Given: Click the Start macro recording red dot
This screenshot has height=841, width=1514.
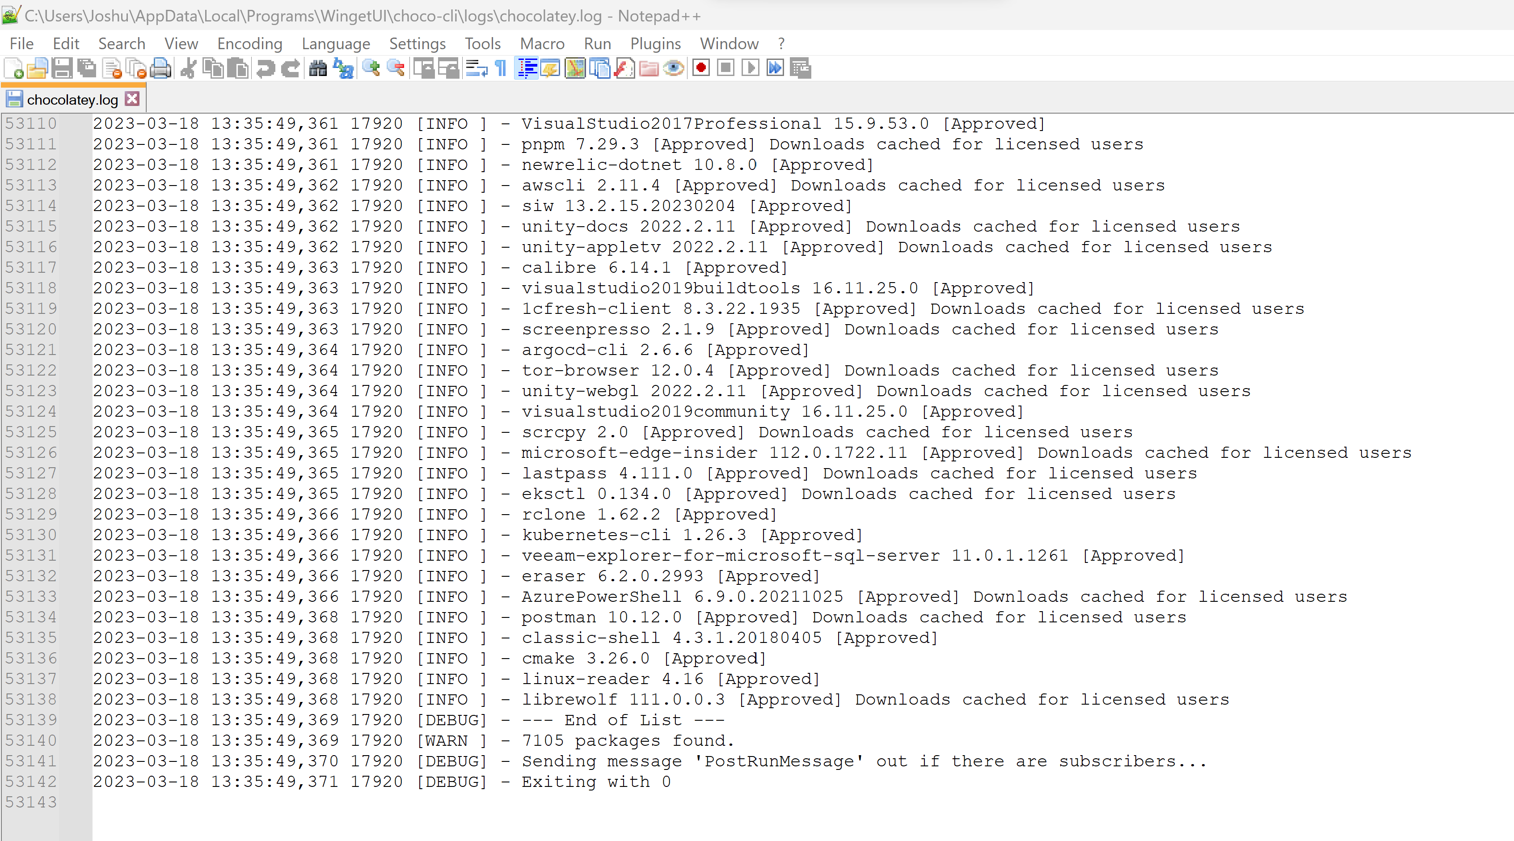Looking at the screenshot, I should pyautogui.click(x=700, y=69).
